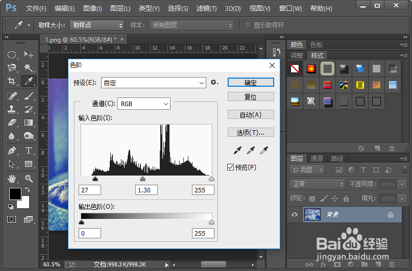Open the 样本 所有图层 dropdown
Screen dimensions: 412x271
(191, 25)
